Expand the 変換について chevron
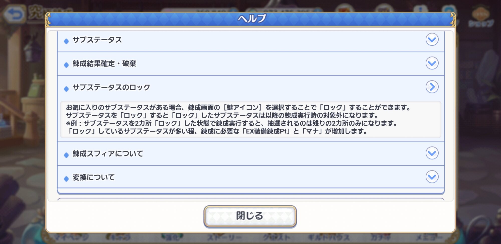The width and height of the screenshot is (501, 244). coord(432,177)
